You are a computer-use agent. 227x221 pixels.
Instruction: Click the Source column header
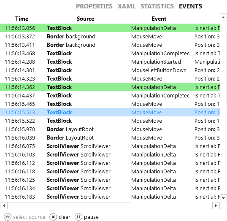click(85, 19)
